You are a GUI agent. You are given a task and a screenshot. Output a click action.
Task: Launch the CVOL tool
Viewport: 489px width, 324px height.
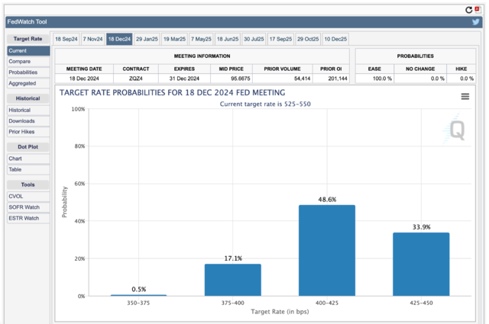pyautogui.click(x=16, y=197)
